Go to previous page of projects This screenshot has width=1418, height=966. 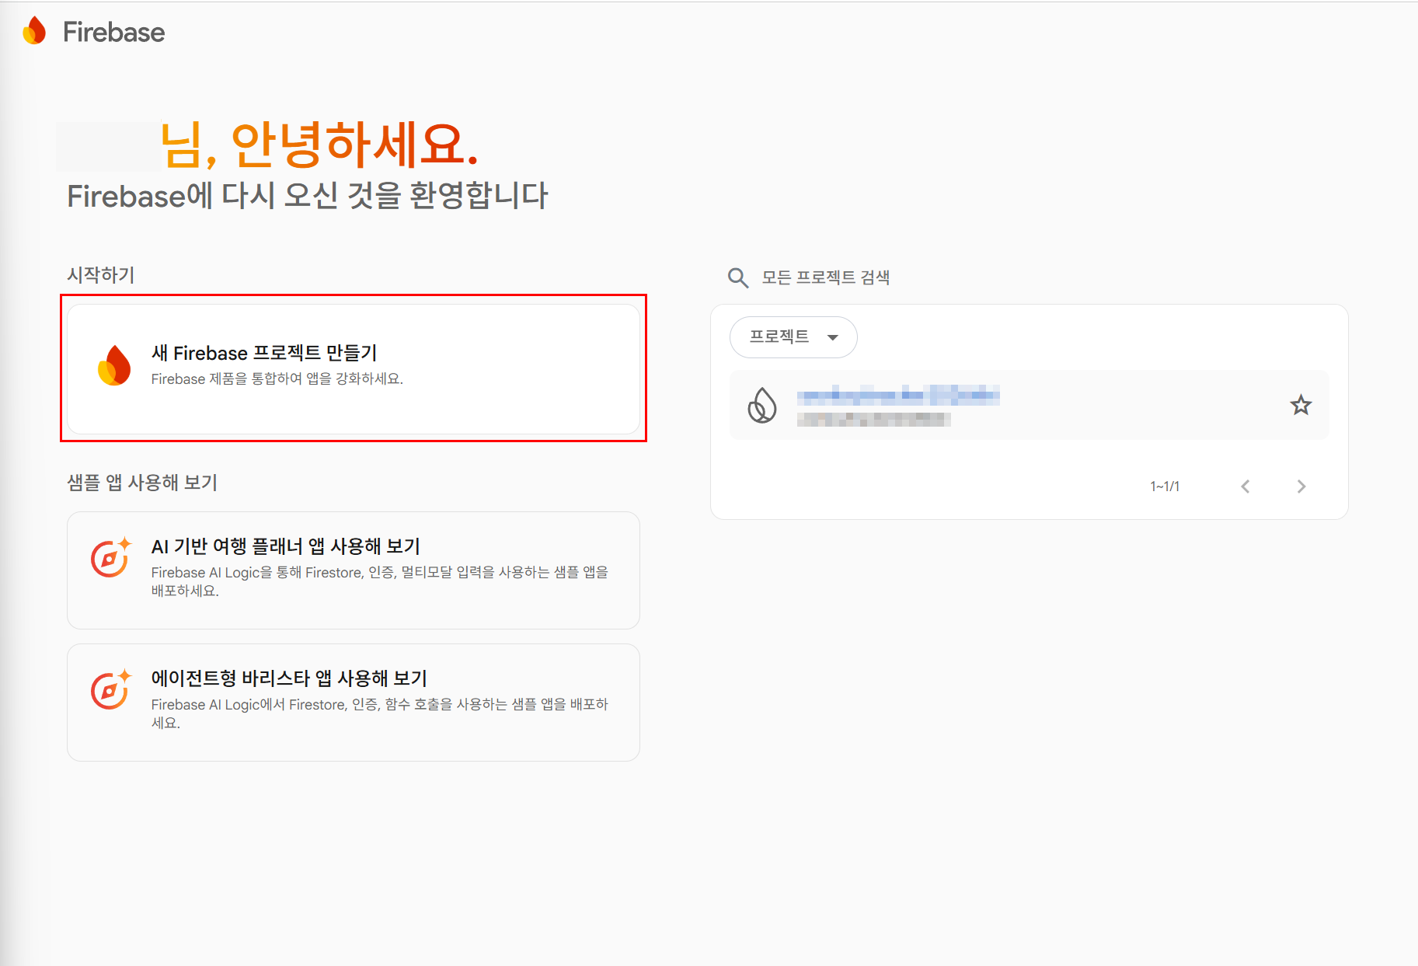[1246, 486]
